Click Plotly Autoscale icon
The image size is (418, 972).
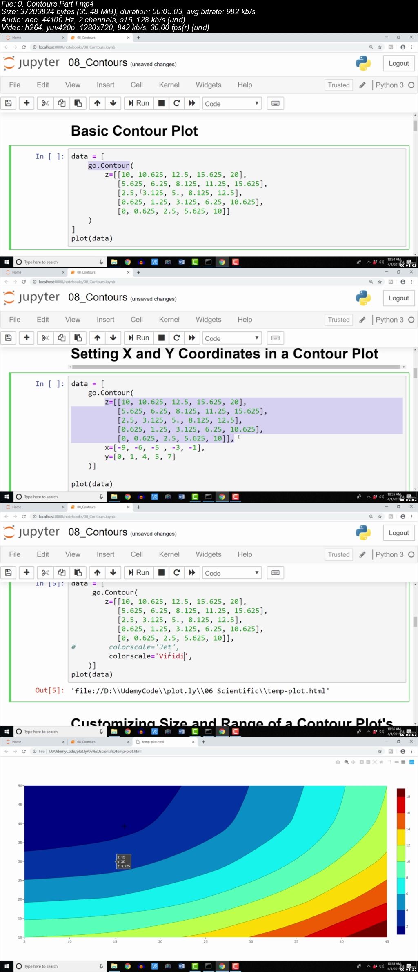[x=375, y=762]
